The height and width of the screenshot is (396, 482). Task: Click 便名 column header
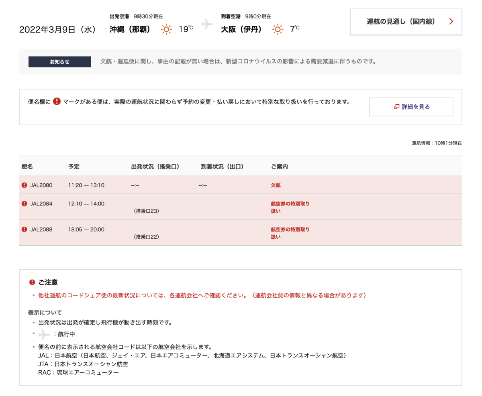pos(27,166)
